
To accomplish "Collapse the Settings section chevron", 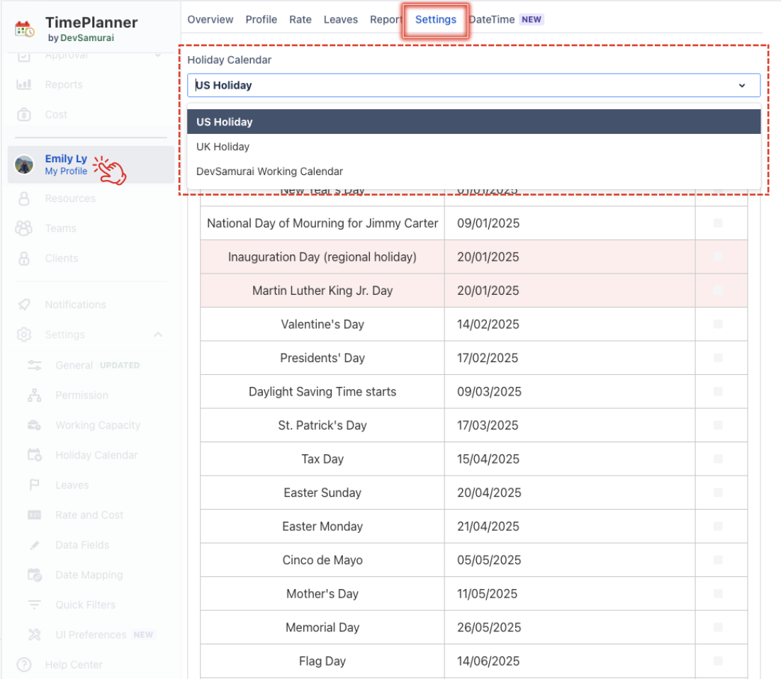I will 158,335.
